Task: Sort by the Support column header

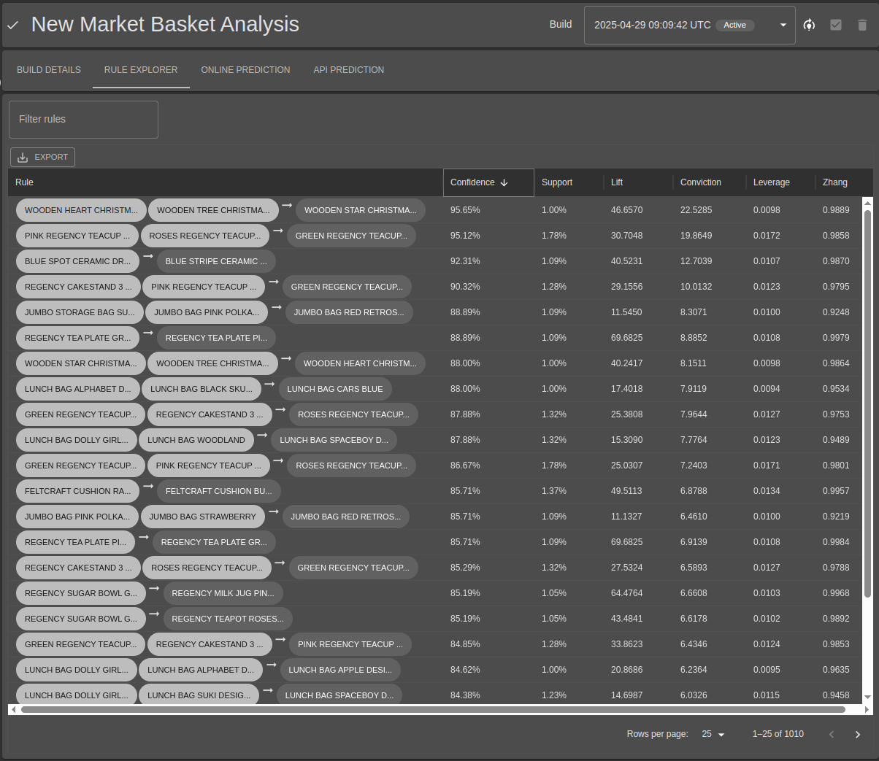Action: [557, 182]
